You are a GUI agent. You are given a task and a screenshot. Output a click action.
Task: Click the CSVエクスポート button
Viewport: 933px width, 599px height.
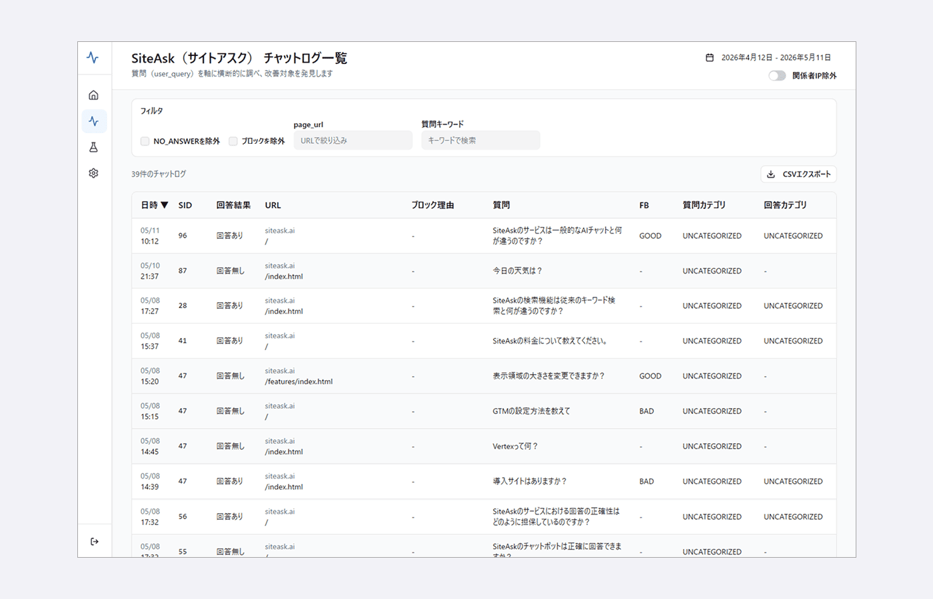coord(798,174)
